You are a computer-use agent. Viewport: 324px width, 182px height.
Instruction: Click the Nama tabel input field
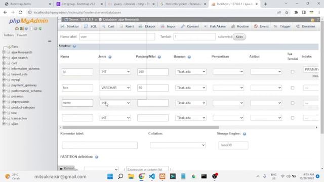[117, 37]
